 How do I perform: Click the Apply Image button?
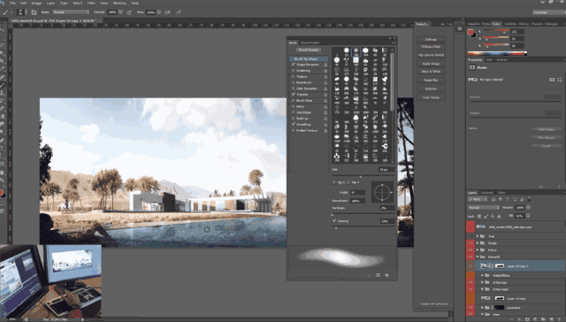point(431,64)
